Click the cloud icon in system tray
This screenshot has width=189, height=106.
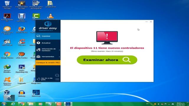click(x=173, y=104)
